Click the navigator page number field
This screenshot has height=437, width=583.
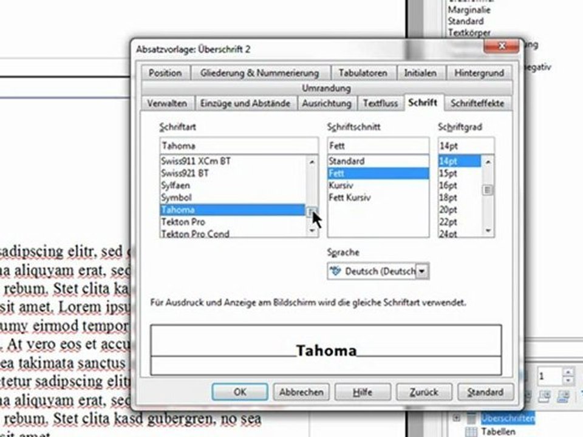(x=549, y=376)
